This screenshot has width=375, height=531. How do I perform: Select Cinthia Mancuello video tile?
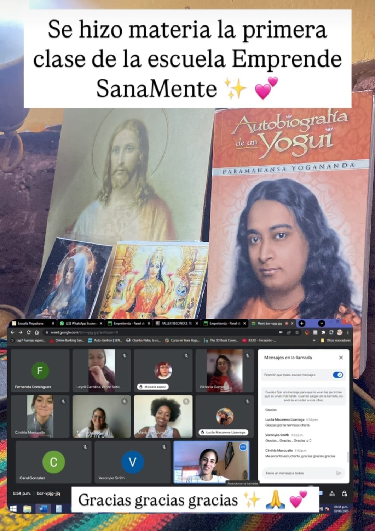[40, 416]
